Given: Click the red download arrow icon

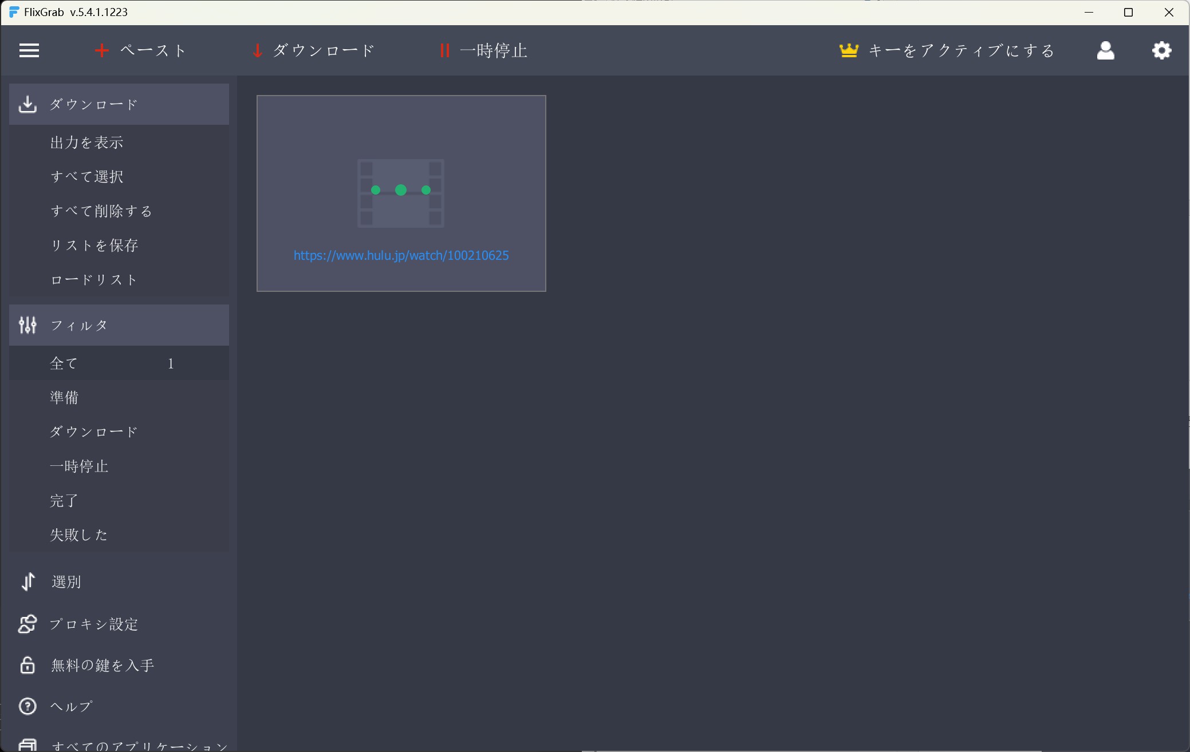Looking at the screenshot, I should point(257,50).
